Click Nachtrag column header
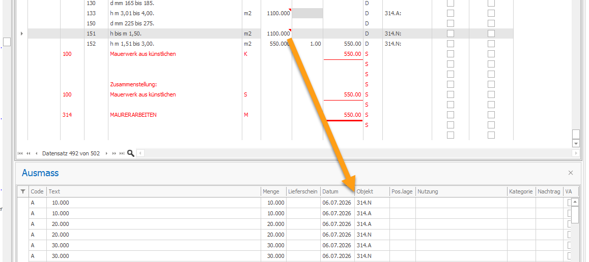 550,191
